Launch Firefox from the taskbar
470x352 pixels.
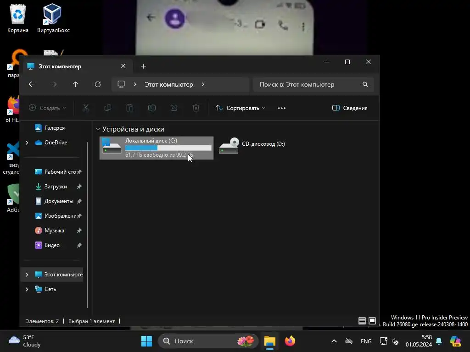pyautogui.click(x=290, y=341)
